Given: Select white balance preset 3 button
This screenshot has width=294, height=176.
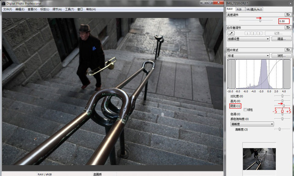Looking at the screenshot, I should pos(259,33).
